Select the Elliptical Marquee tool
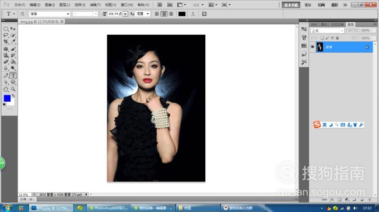The height and width of the screenshot is (212, 379). tap(6, 28)
